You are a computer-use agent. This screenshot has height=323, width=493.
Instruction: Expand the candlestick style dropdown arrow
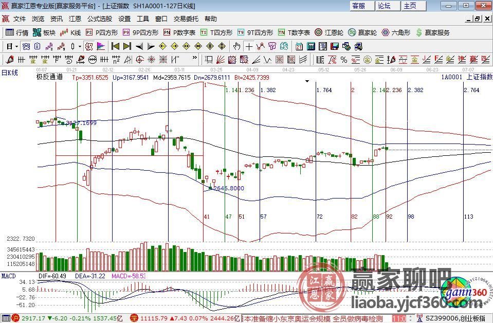click(x=80, y=47)
